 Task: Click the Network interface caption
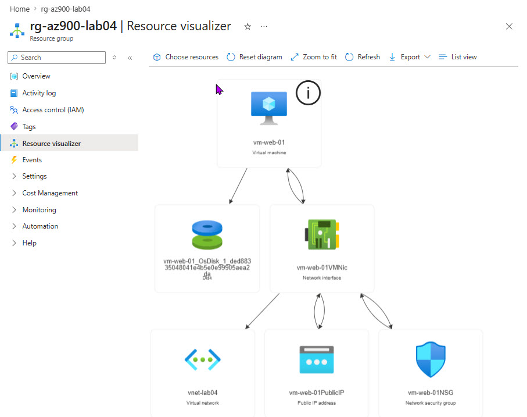322,278
